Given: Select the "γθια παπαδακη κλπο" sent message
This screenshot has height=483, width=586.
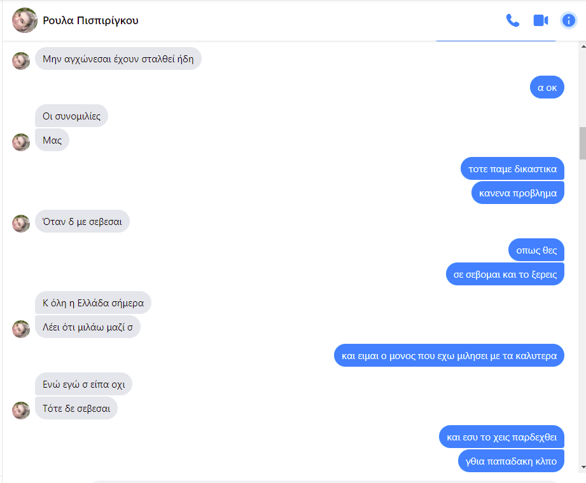Looking at the screenshot, I should pos(511,461).
